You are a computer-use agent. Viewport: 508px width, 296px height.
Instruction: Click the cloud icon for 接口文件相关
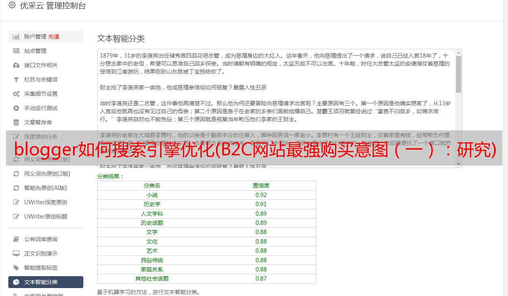click(x=16, y=65)
